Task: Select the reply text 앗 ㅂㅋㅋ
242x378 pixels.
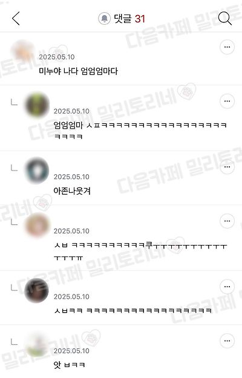Action: [70, 365]
